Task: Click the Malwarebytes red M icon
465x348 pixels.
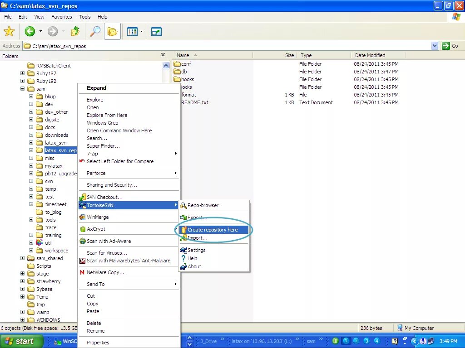Action: 83,261
